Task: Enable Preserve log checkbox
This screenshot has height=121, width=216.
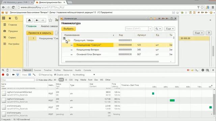Action: click(40, 75)
